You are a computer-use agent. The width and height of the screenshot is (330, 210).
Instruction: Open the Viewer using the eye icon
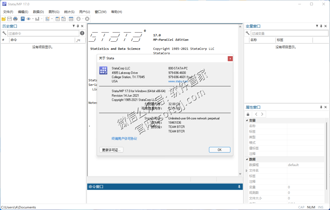point(28,19)
